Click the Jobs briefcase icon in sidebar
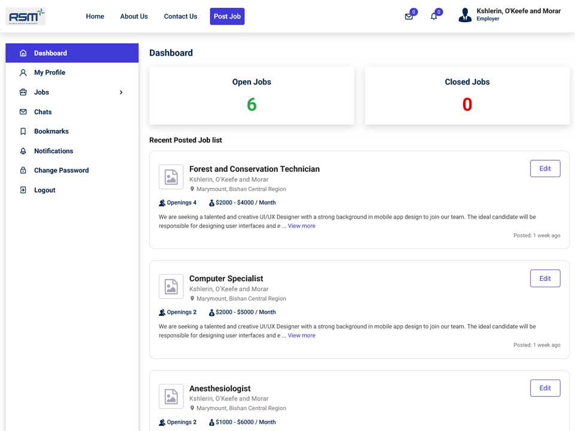575x431 pixels. tap(23, 92)
